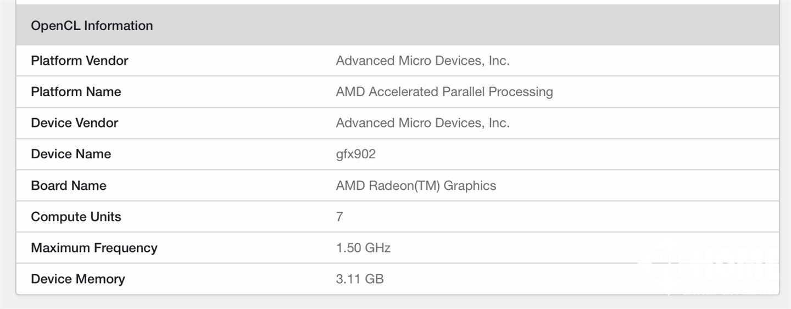The width and height of the screenshot is (791, 309).
Task: Select the Device Vendor row label
Action: [x=75, y=123]
